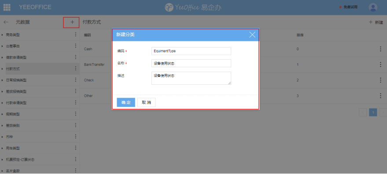387x174 pixels.
Task: Expand the 付款方式 tree node
Action: click(2, 69)
